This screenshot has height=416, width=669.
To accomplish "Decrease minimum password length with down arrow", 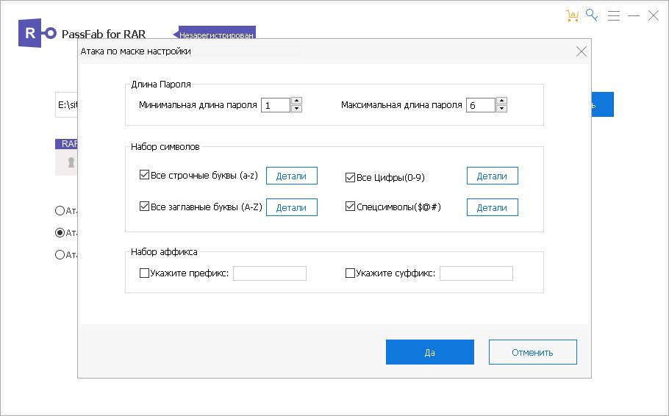I will [296, 108].
